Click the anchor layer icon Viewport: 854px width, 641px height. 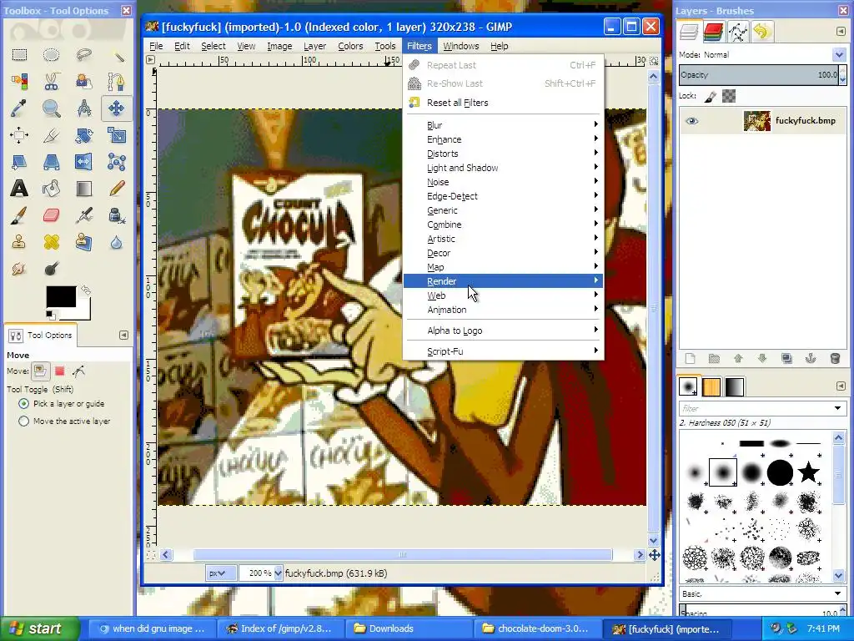tap(811, 358)
